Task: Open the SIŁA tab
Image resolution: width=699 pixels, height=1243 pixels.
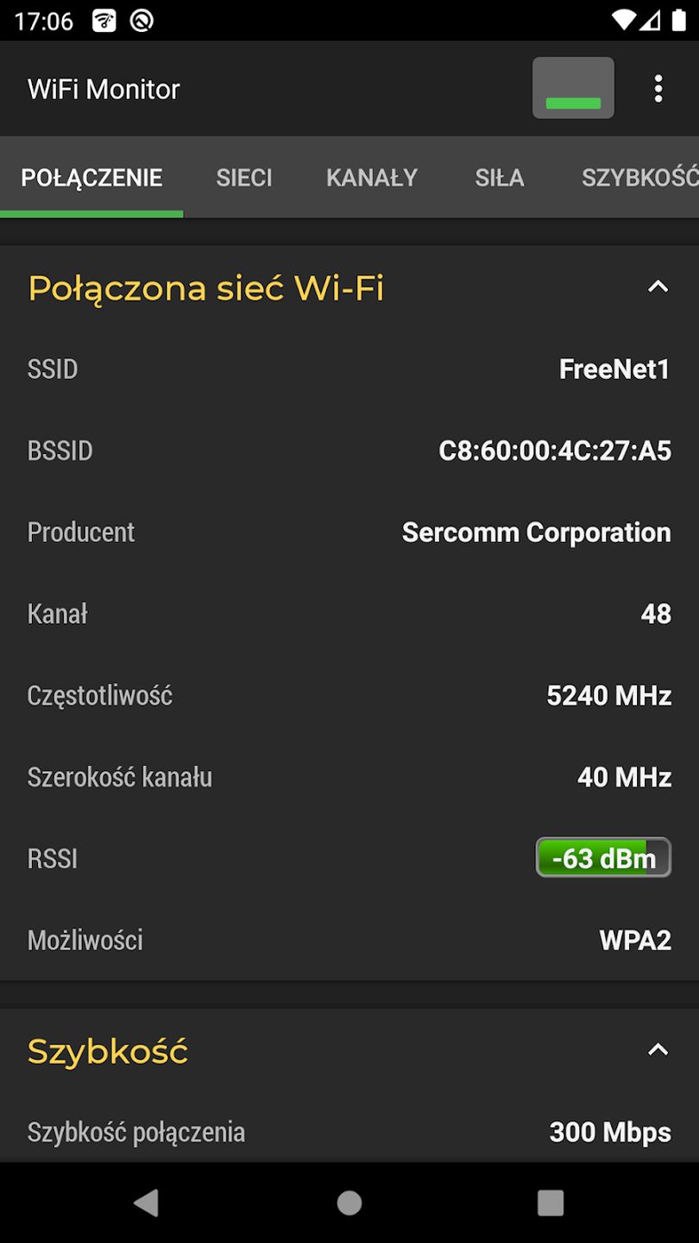Action: click(x=500, y=178)
